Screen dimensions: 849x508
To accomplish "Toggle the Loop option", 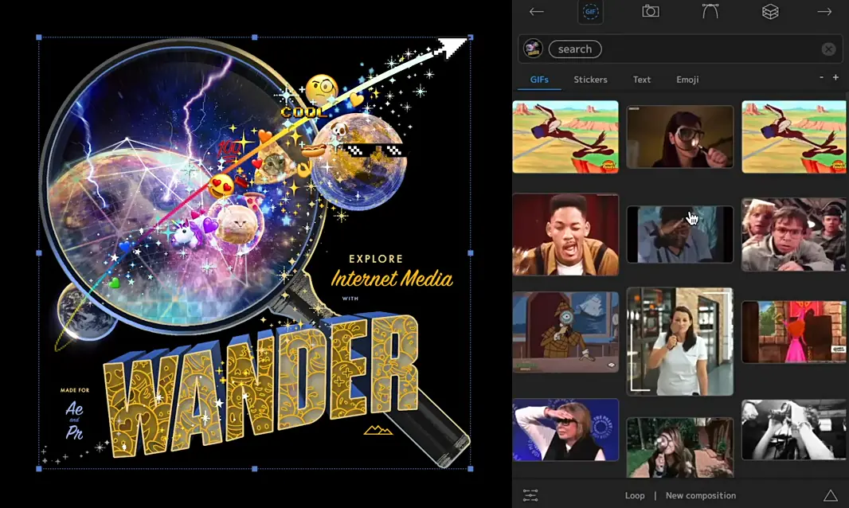I will coord(635,495).
